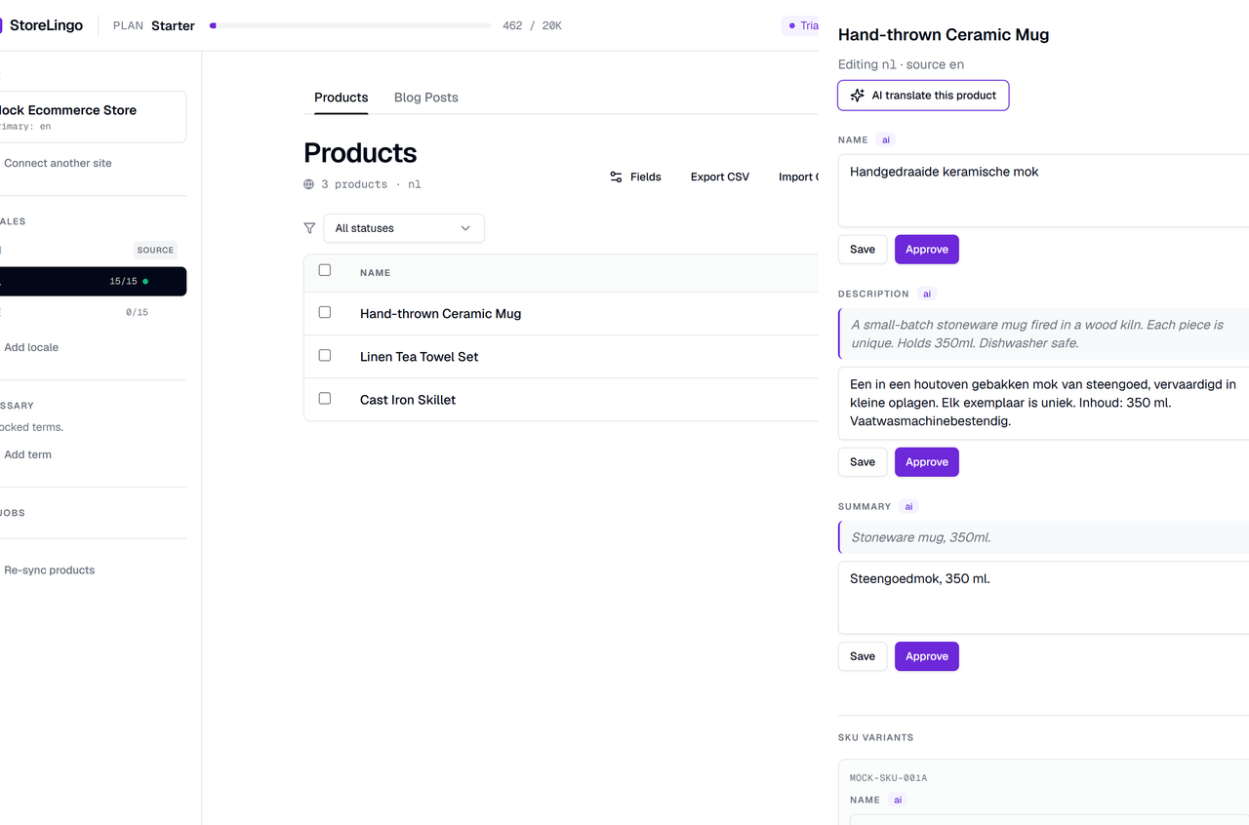Click into the Handgedraaide keramische mok field

(x=1044, y=190)
